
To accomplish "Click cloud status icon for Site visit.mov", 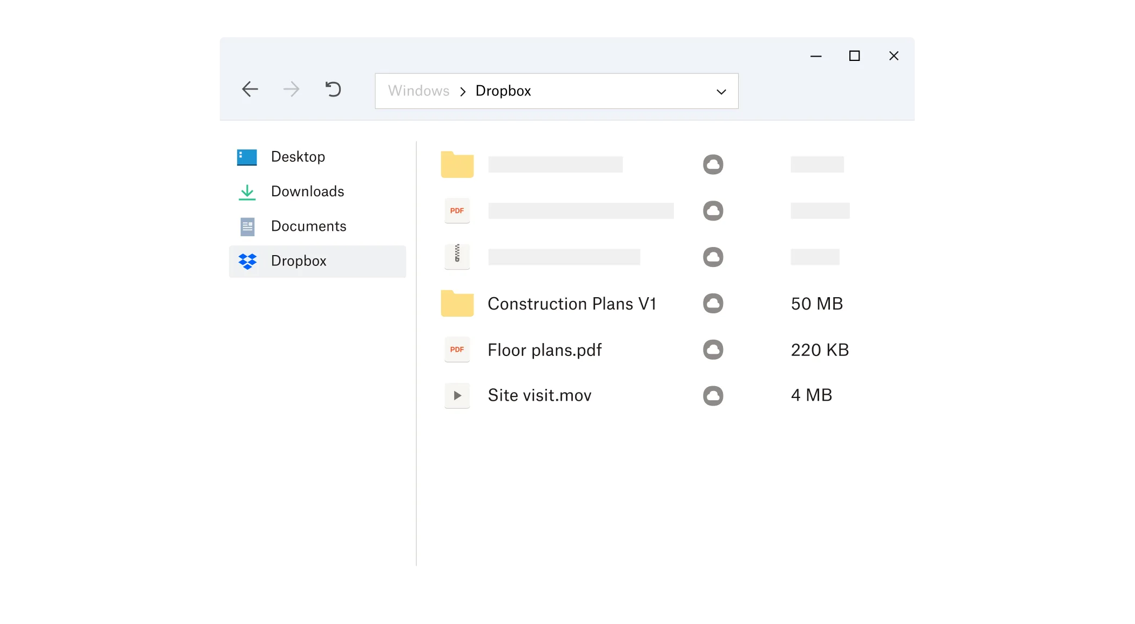I will tap(713, 395).
